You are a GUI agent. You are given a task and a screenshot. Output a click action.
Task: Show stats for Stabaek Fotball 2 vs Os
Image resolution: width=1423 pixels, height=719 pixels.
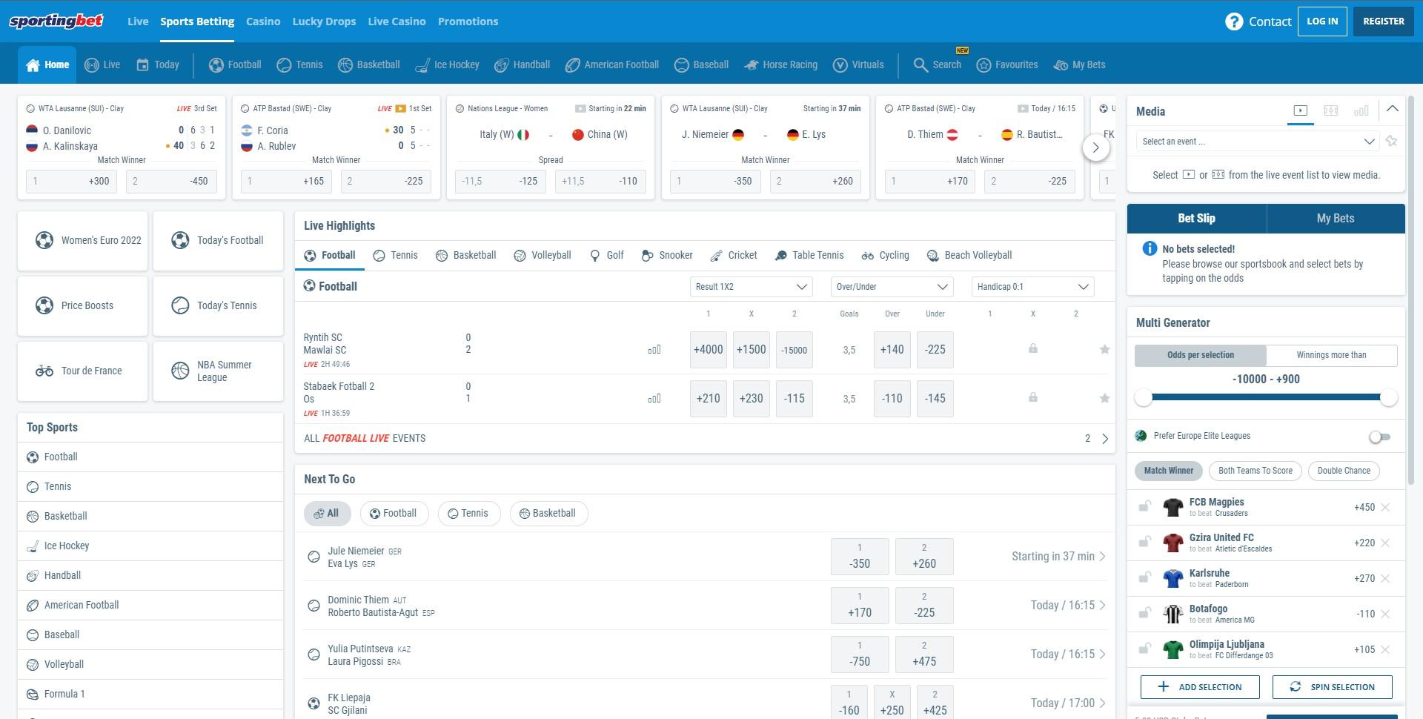pyautogui.click(x=654, y=399)
